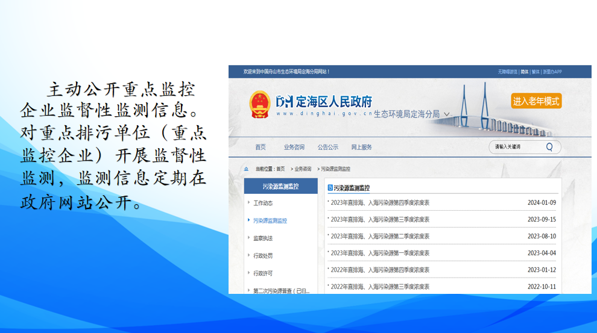Open the 首页 navigation tab
The image size is (597, 333).
[x=260, y=148]
